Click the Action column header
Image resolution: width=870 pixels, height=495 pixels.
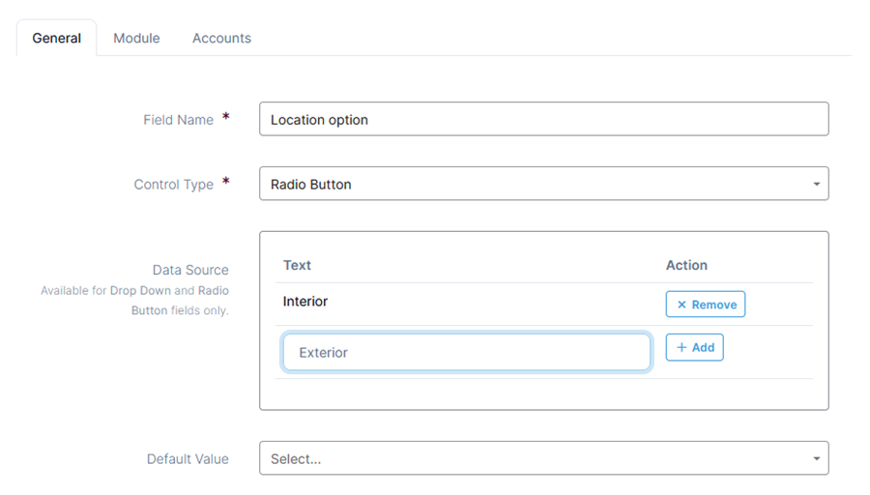(686, 265)
